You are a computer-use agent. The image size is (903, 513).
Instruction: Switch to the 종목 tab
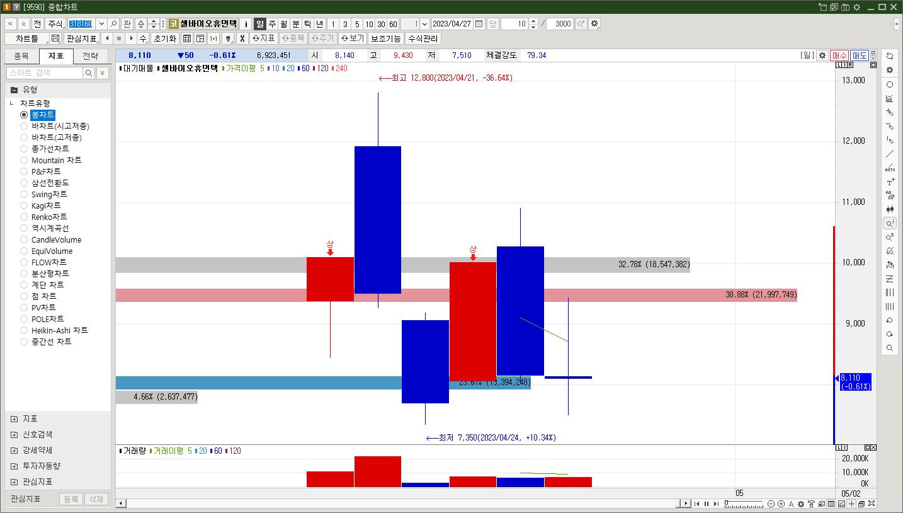(x=21, y=56)
